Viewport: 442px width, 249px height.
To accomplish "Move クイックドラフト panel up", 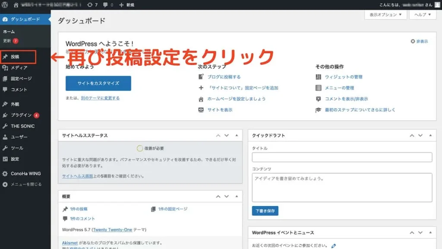I will [x=412, y=135].
